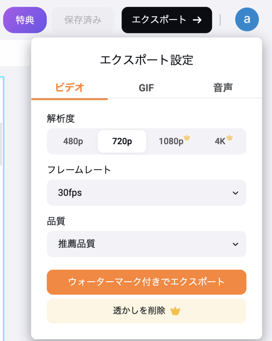Click the crown icon beside 1080p

(187, 138)
